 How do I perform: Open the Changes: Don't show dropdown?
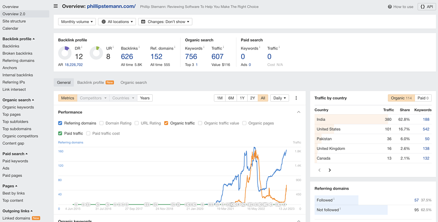[x=165, y=21]
